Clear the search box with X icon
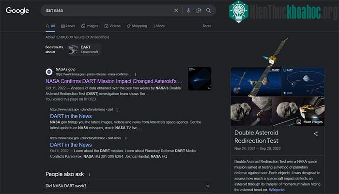The height and width of the screenshot is (194, 339). click(176, 10)
